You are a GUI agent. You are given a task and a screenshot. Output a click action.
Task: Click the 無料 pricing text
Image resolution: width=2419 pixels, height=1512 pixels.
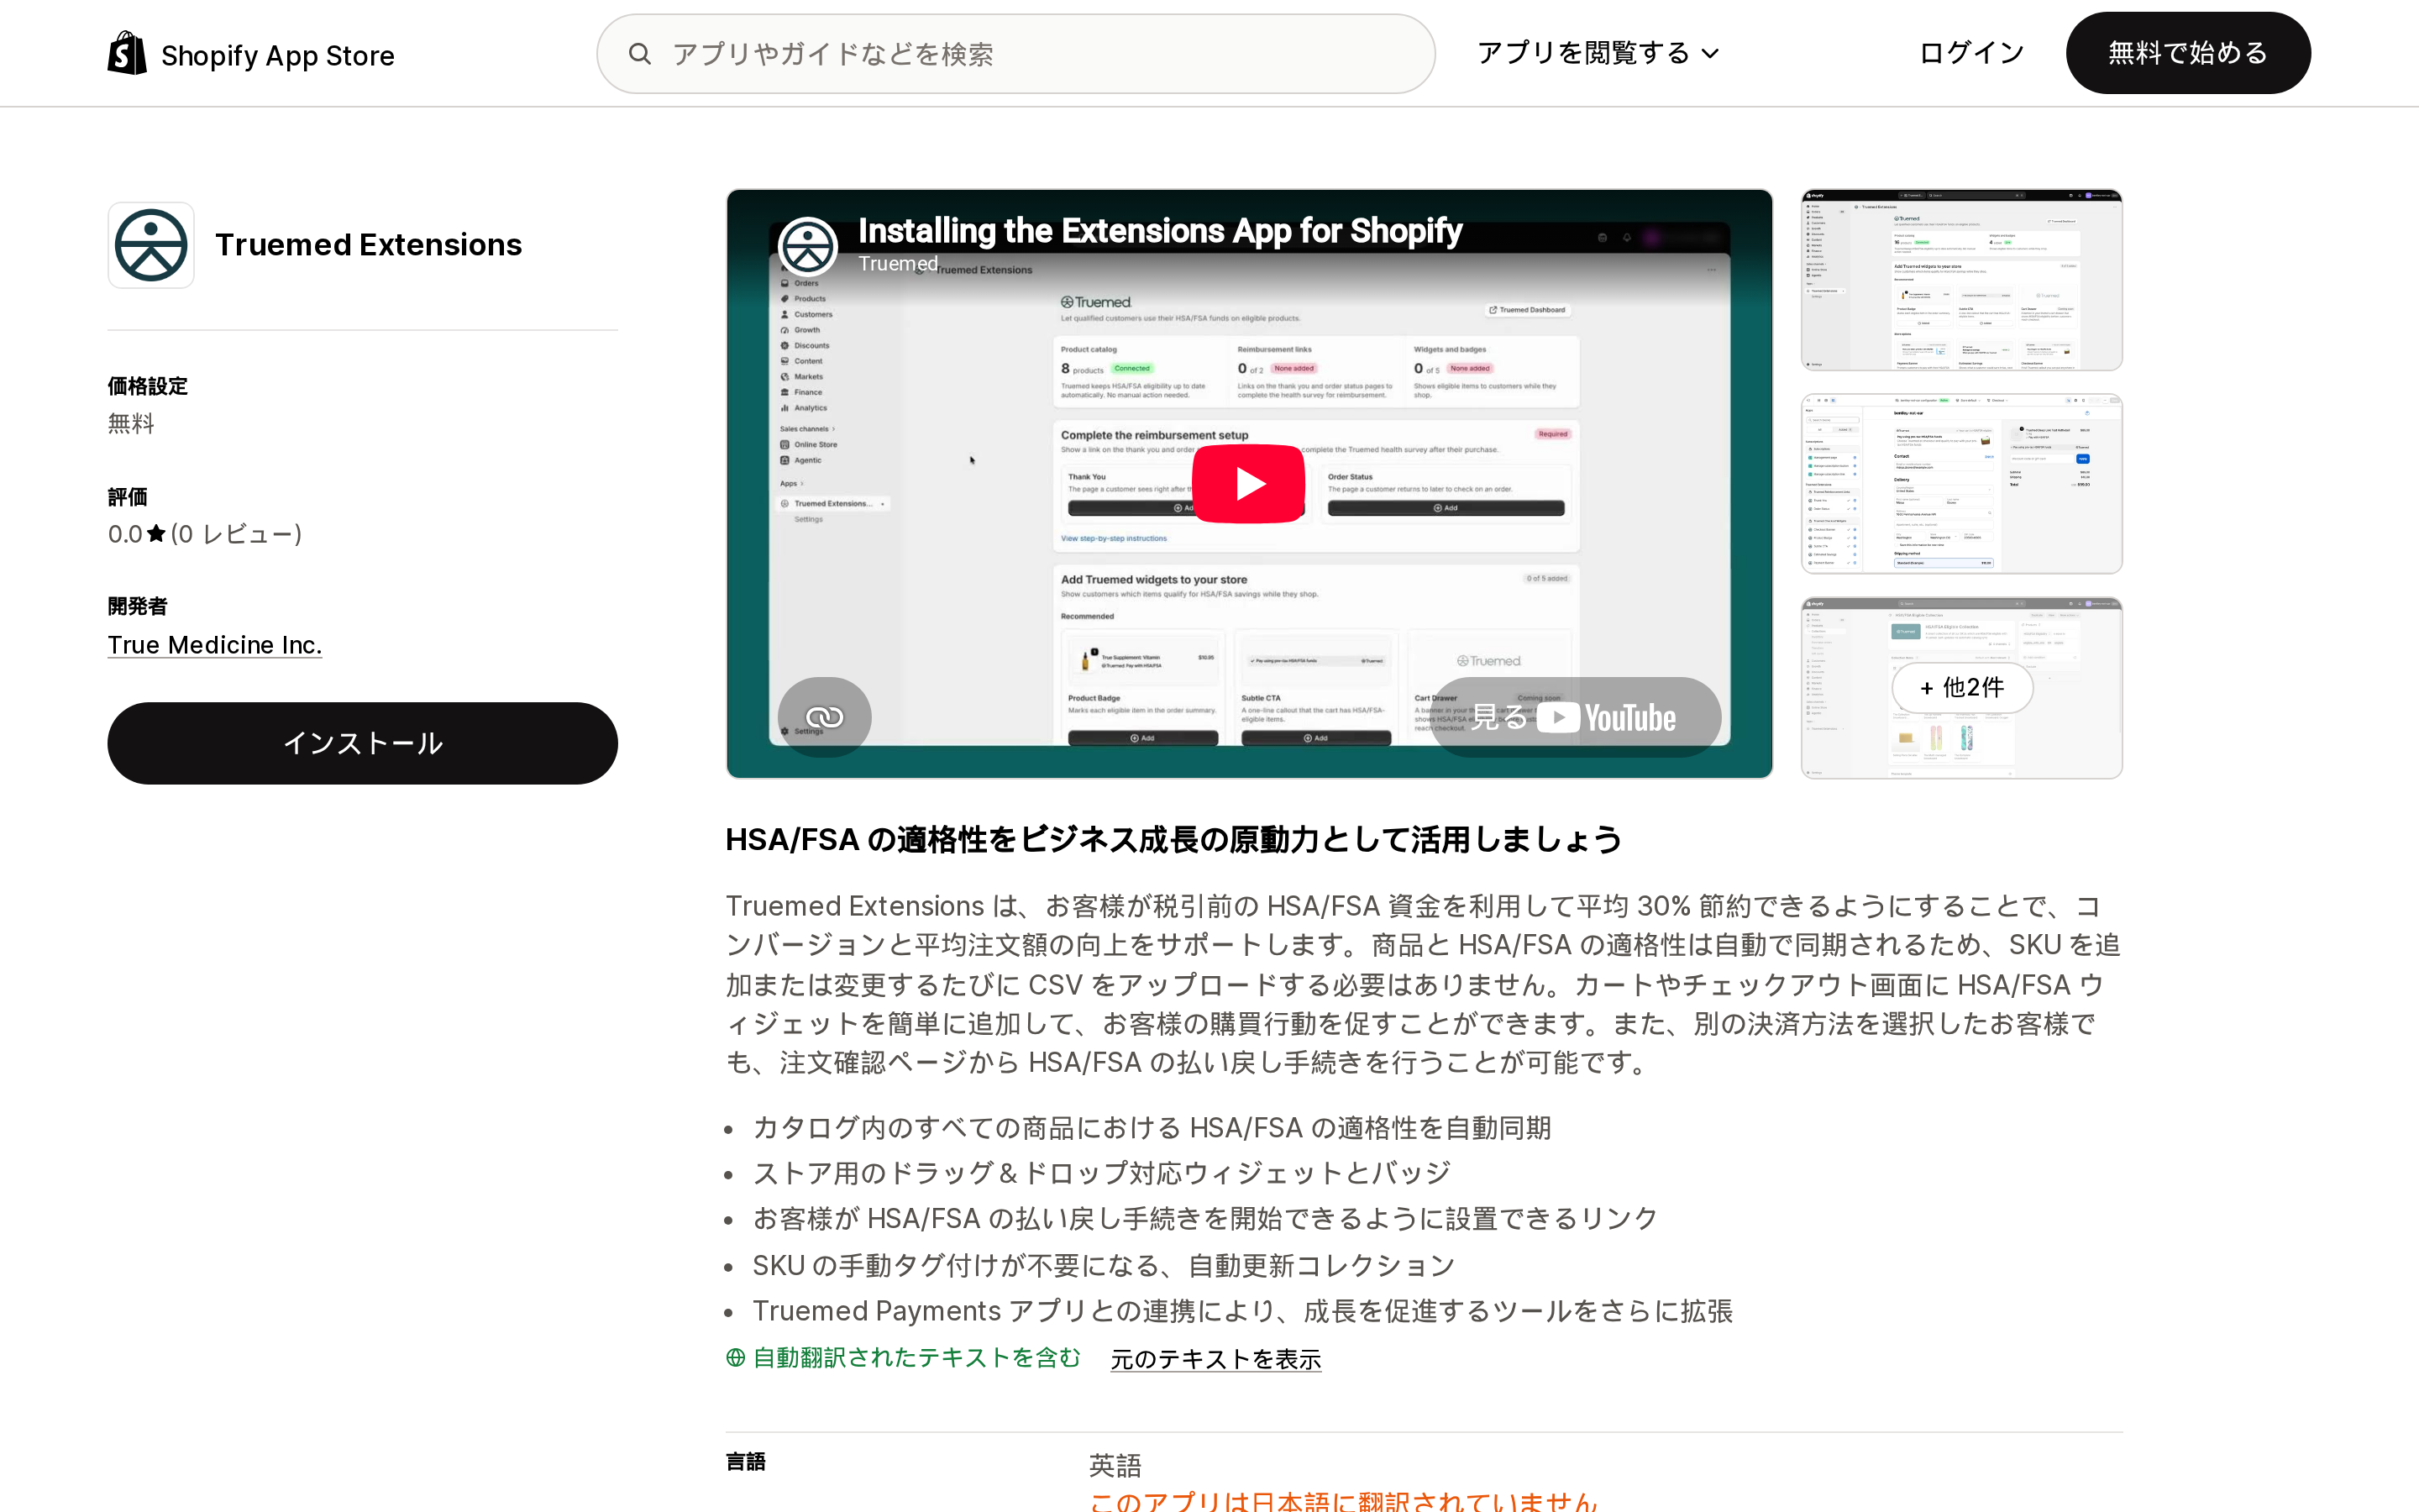[131, 423]
